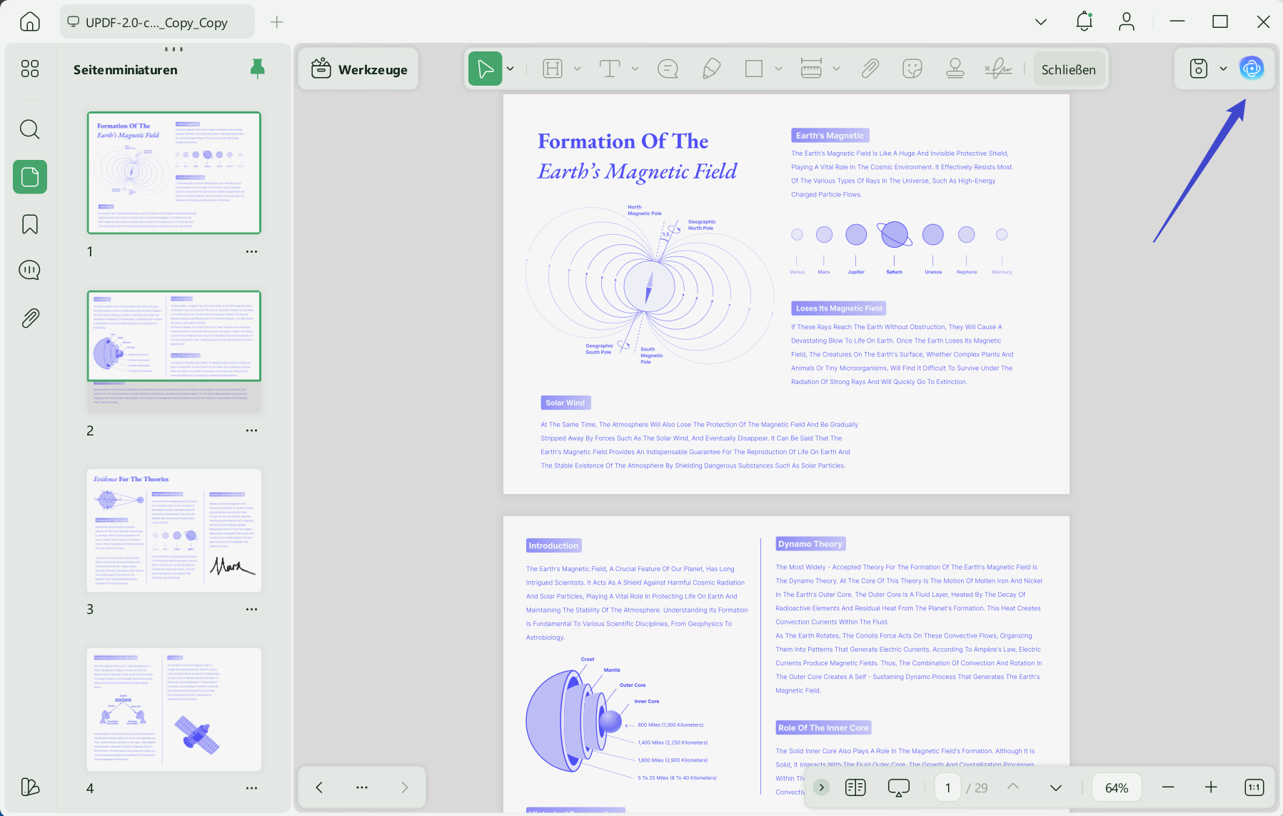Open the tab list dropdown chevron in title bar

[x=1041, y=22]
